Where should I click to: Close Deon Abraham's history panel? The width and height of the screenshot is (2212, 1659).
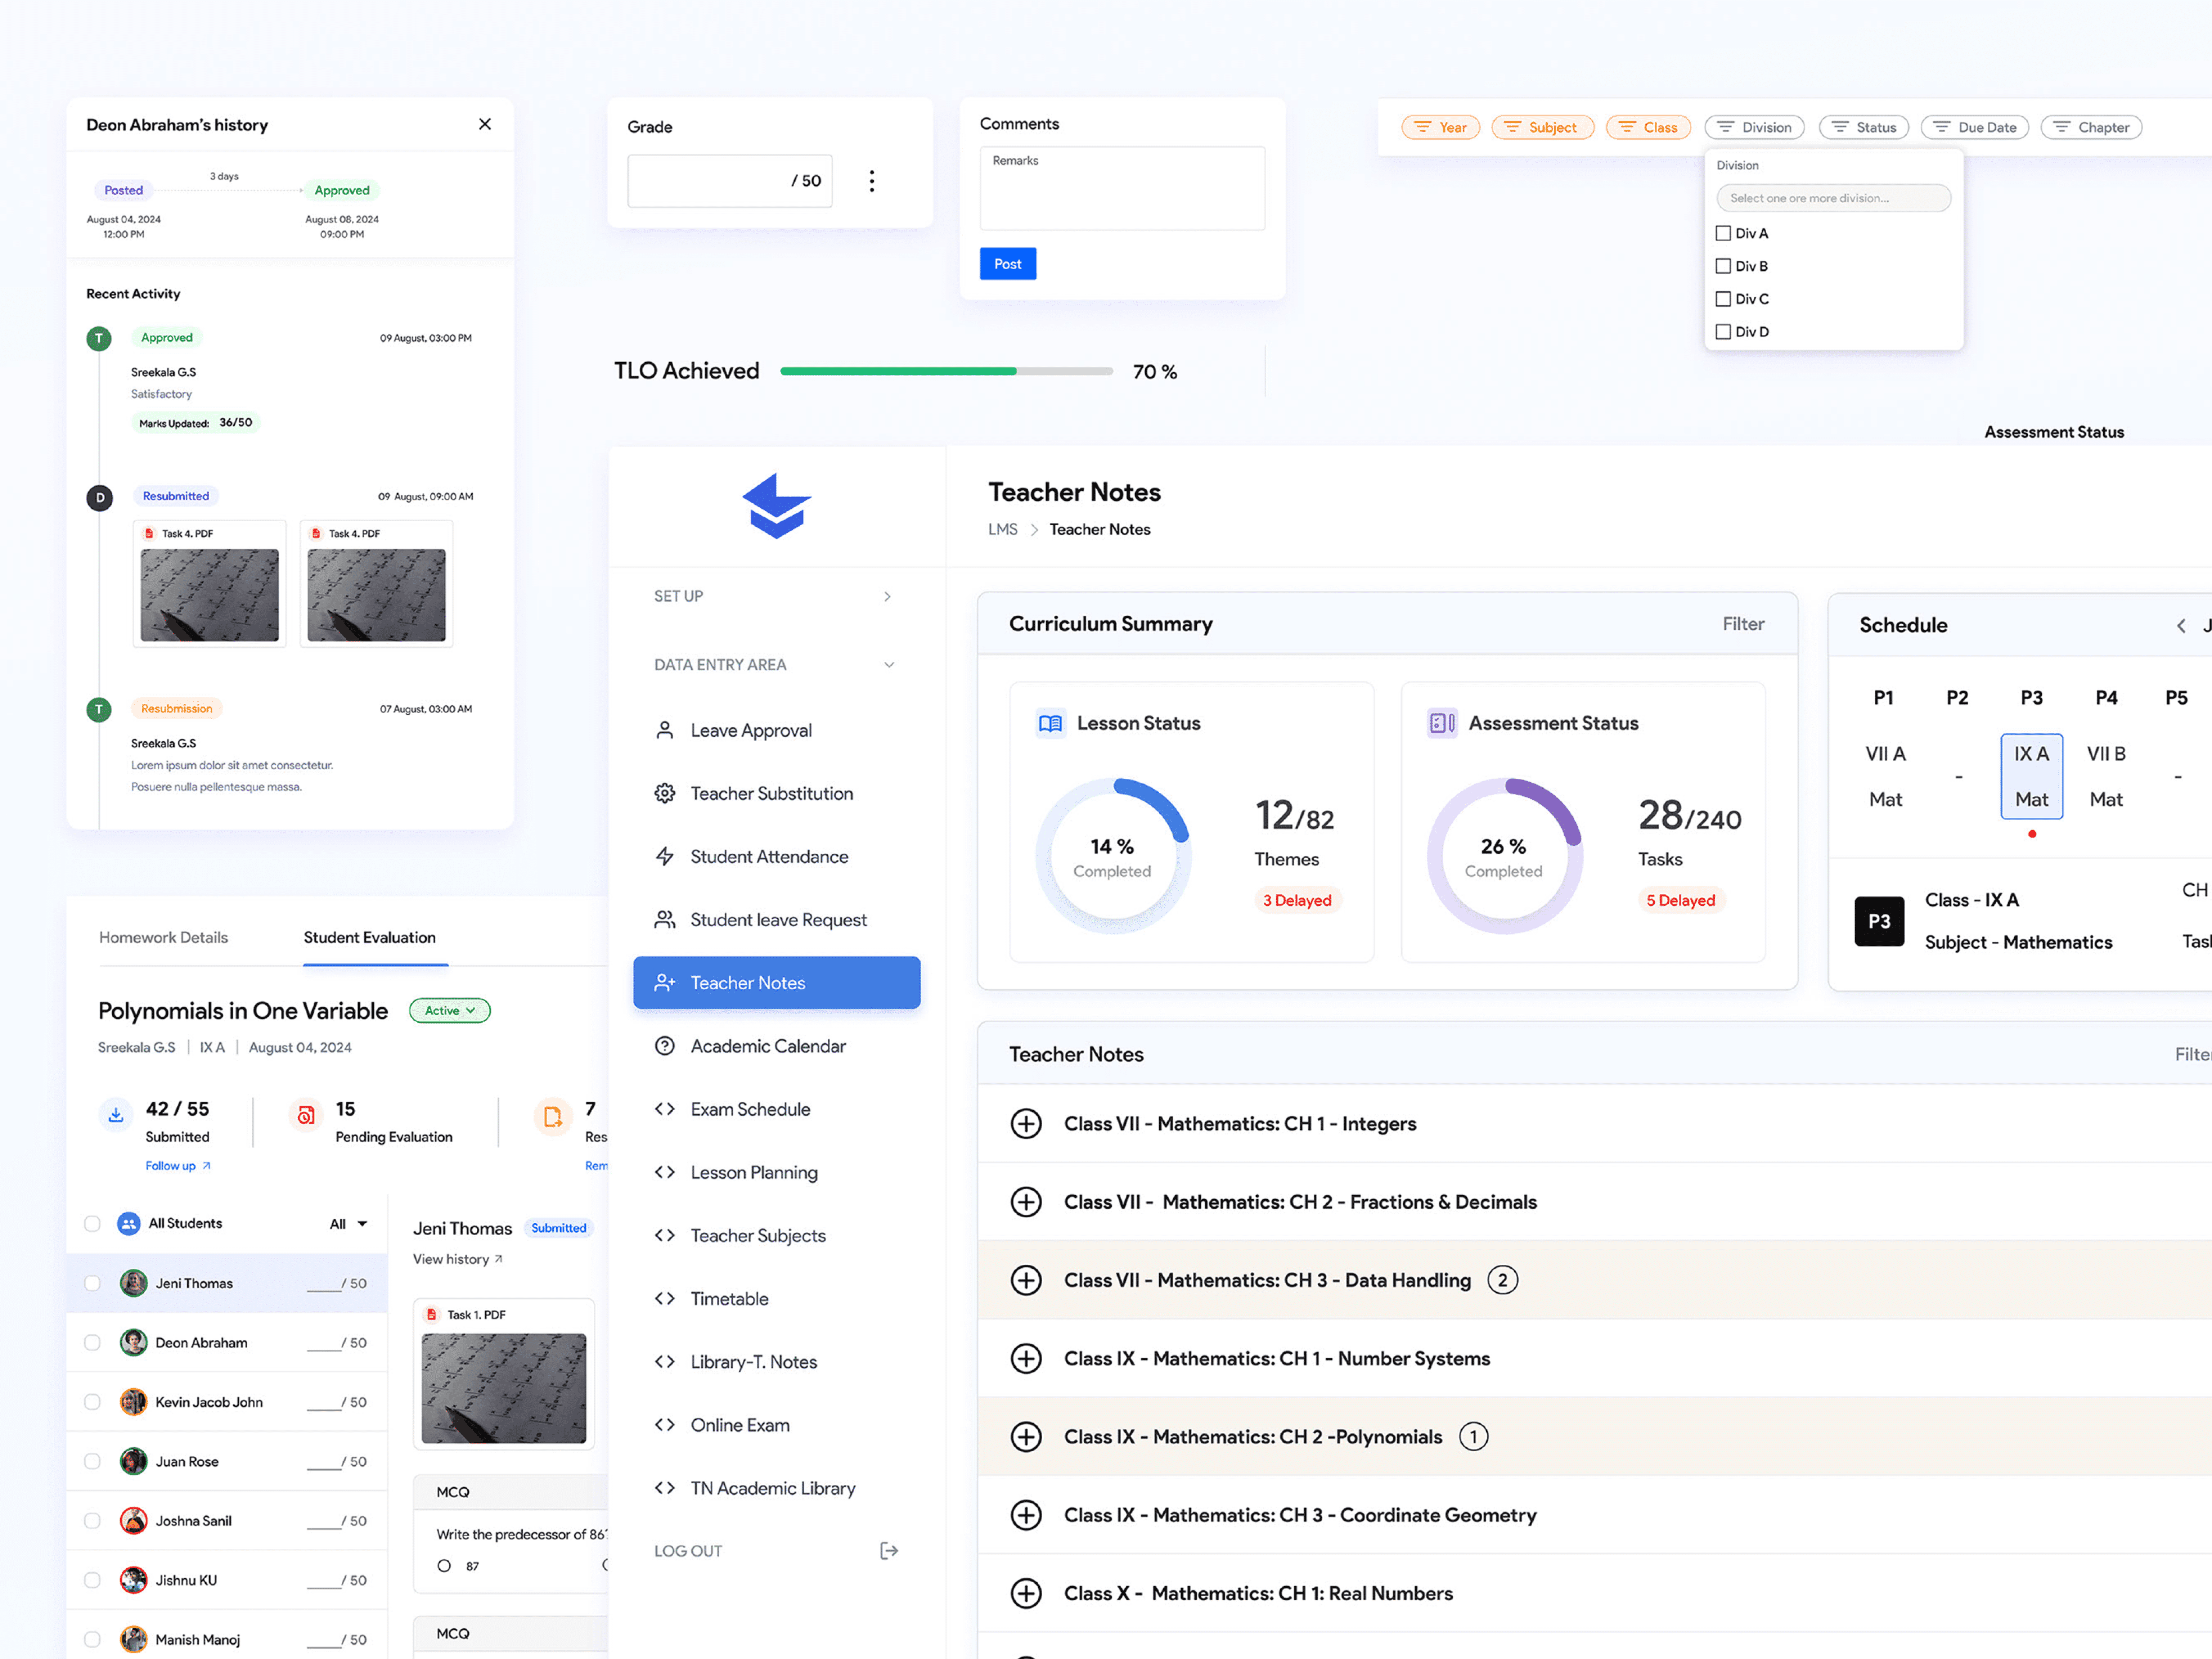tap(485, 124)
